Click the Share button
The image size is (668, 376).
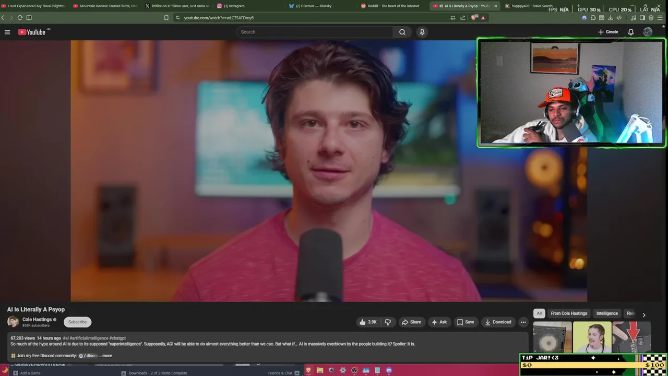(x=411, y=322)
